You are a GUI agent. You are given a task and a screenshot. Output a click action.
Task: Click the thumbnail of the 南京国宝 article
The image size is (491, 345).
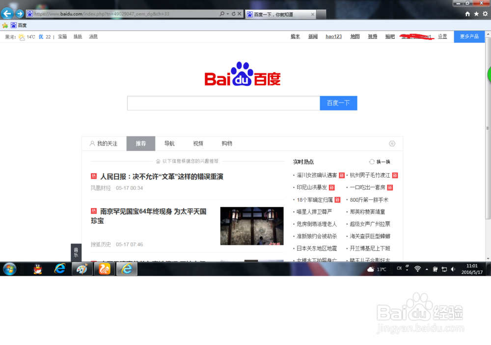click(252, 226)
